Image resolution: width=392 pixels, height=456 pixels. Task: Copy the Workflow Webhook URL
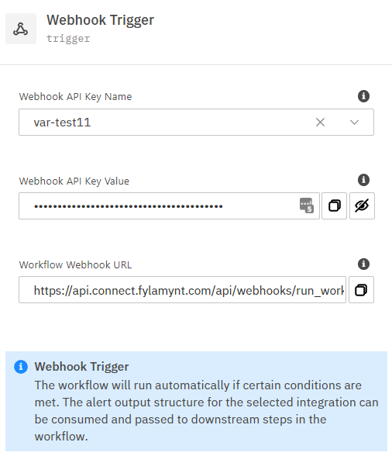tap(361, 290)
